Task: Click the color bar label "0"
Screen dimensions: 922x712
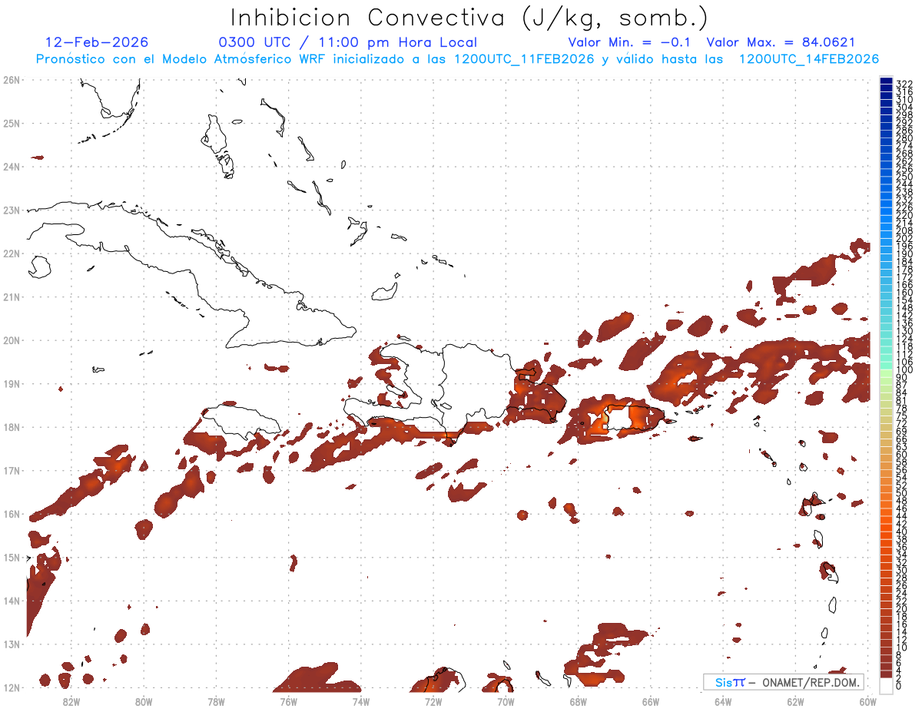Action: [899, 685]
